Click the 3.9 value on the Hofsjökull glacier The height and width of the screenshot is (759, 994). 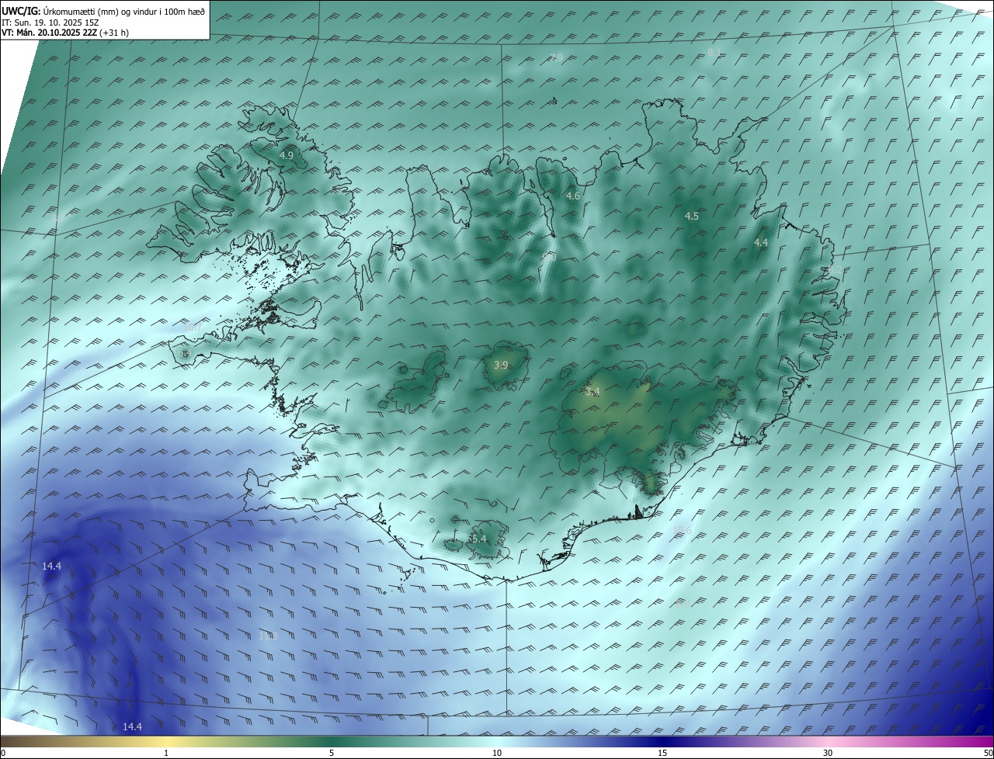click(x=502, y=365)
